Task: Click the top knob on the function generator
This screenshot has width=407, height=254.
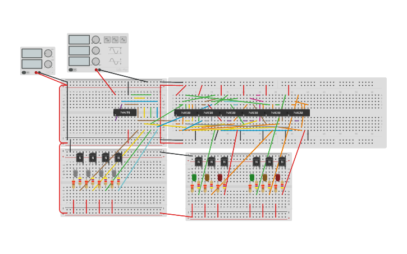Action: point(95,40)
